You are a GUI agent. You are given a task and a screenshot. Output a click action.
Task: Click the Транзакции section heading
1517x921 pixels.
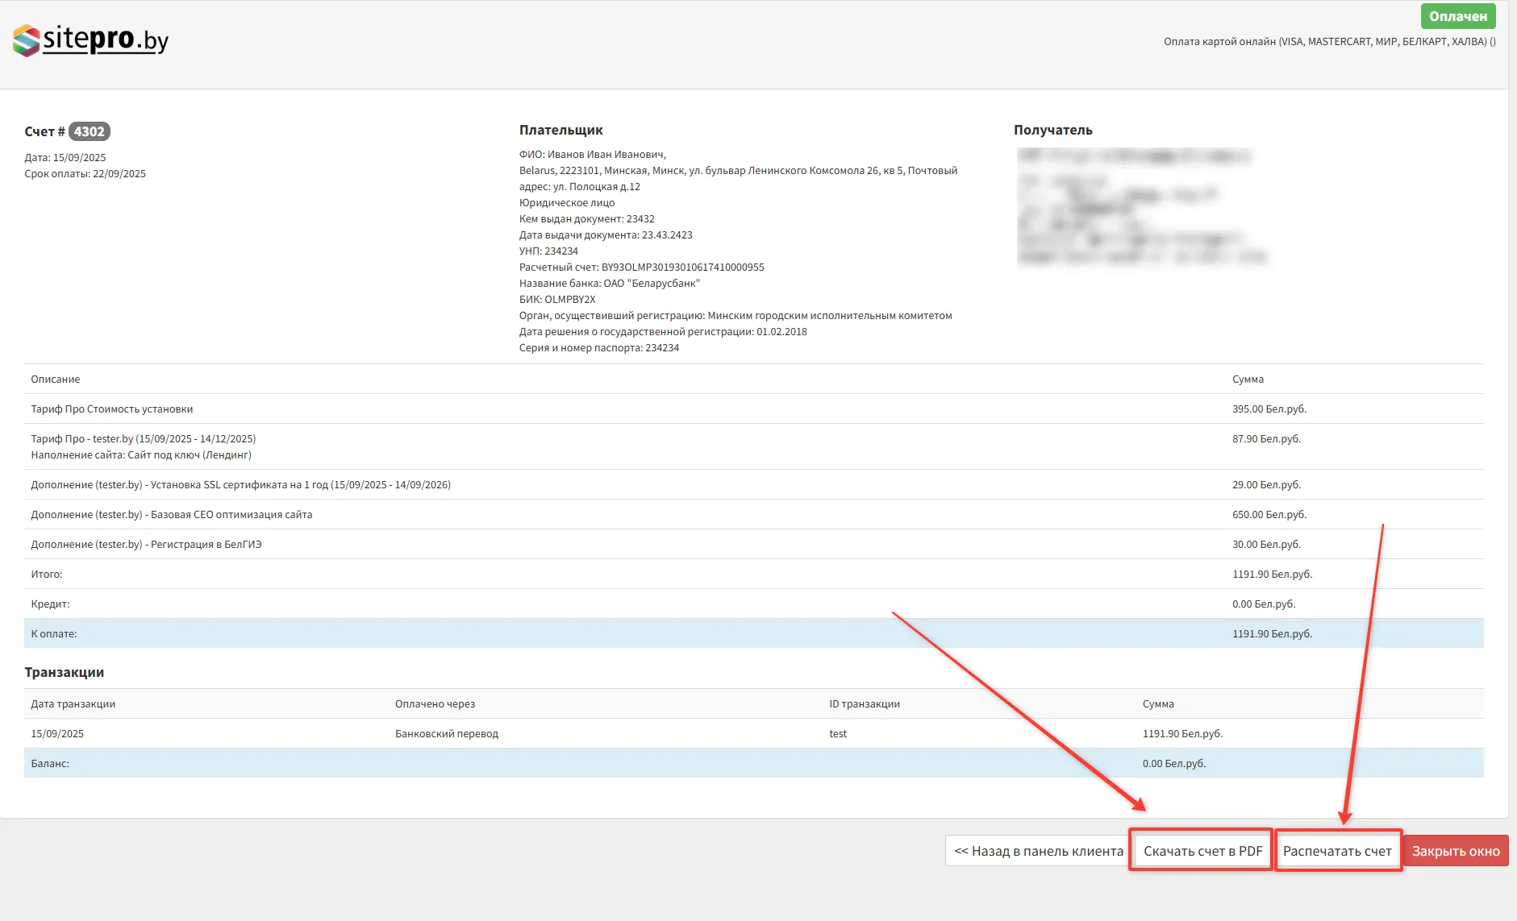click(x=65, y=672)
